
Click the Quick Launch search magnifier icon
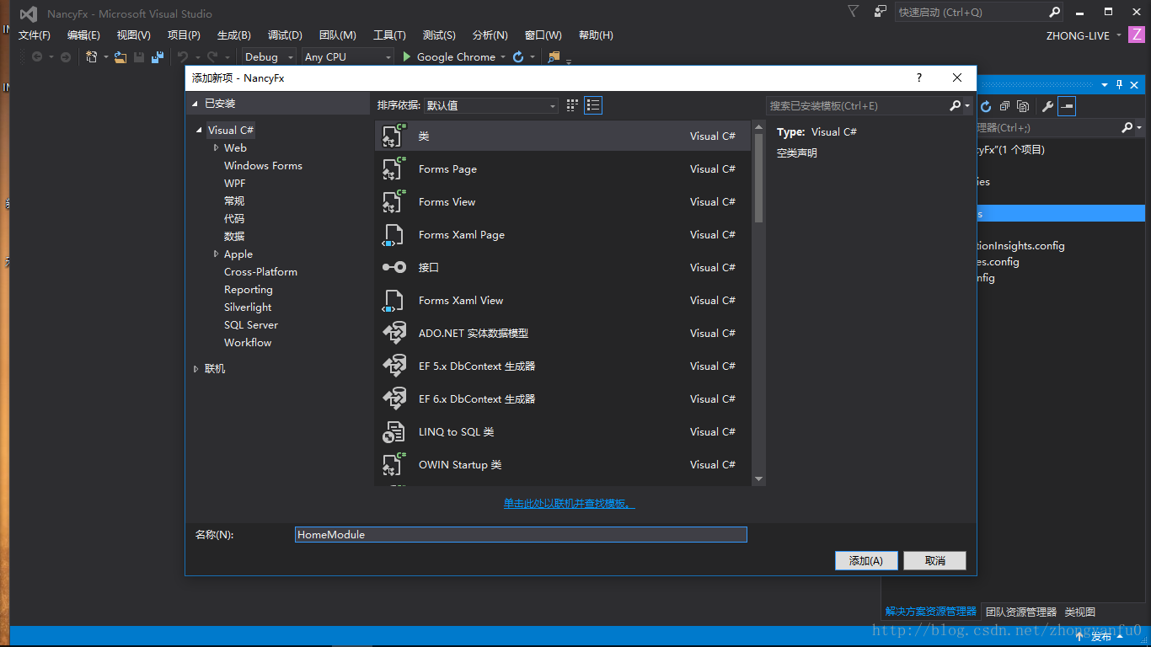pos(1054,12)
